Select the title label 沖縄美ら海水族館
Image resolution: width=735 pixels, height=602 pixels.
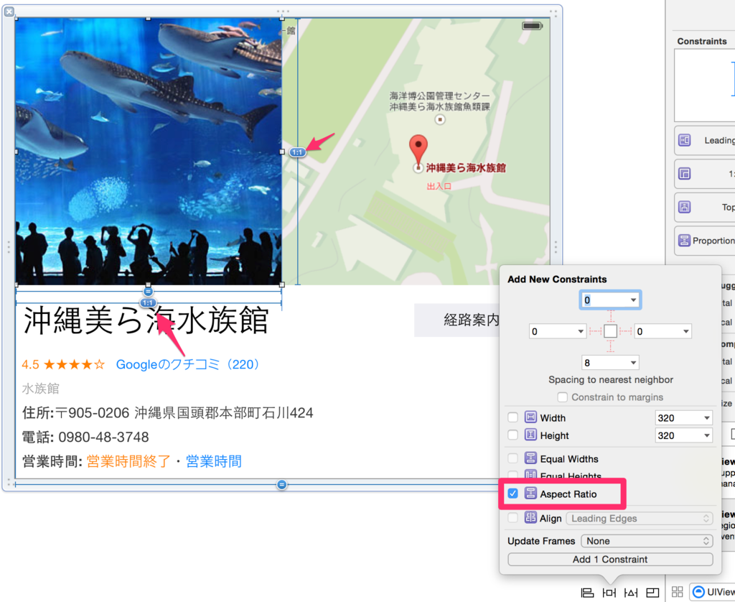146,320
